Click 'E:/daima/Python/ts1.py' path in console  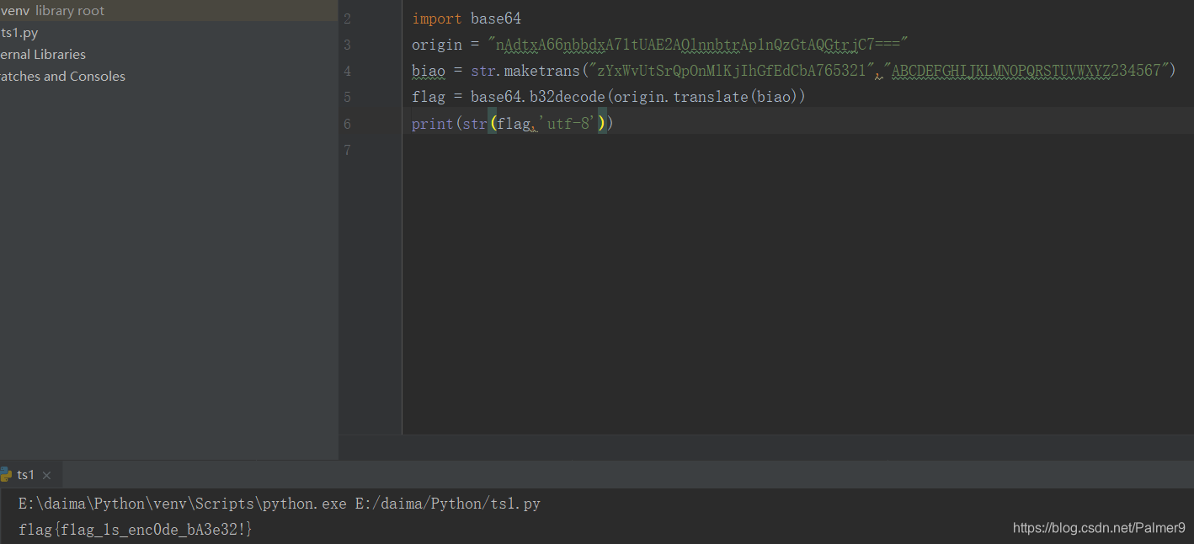[x=448, y=504]
